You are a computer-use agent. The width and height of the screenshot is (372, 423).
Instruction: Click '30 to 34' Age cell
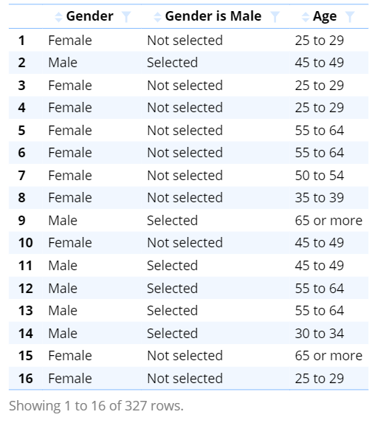[x=320, y=333]
